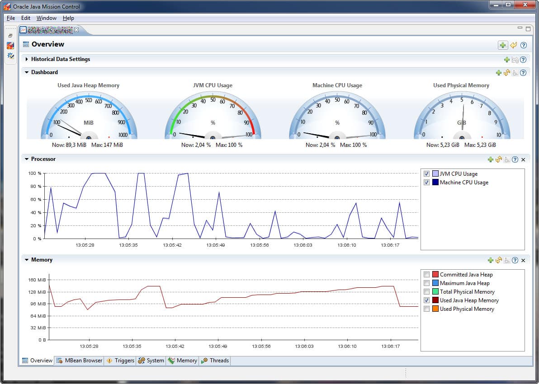Open help for Historical Data Settings
The height and width of the screenshot is (384, 539).
pos(523,60)
